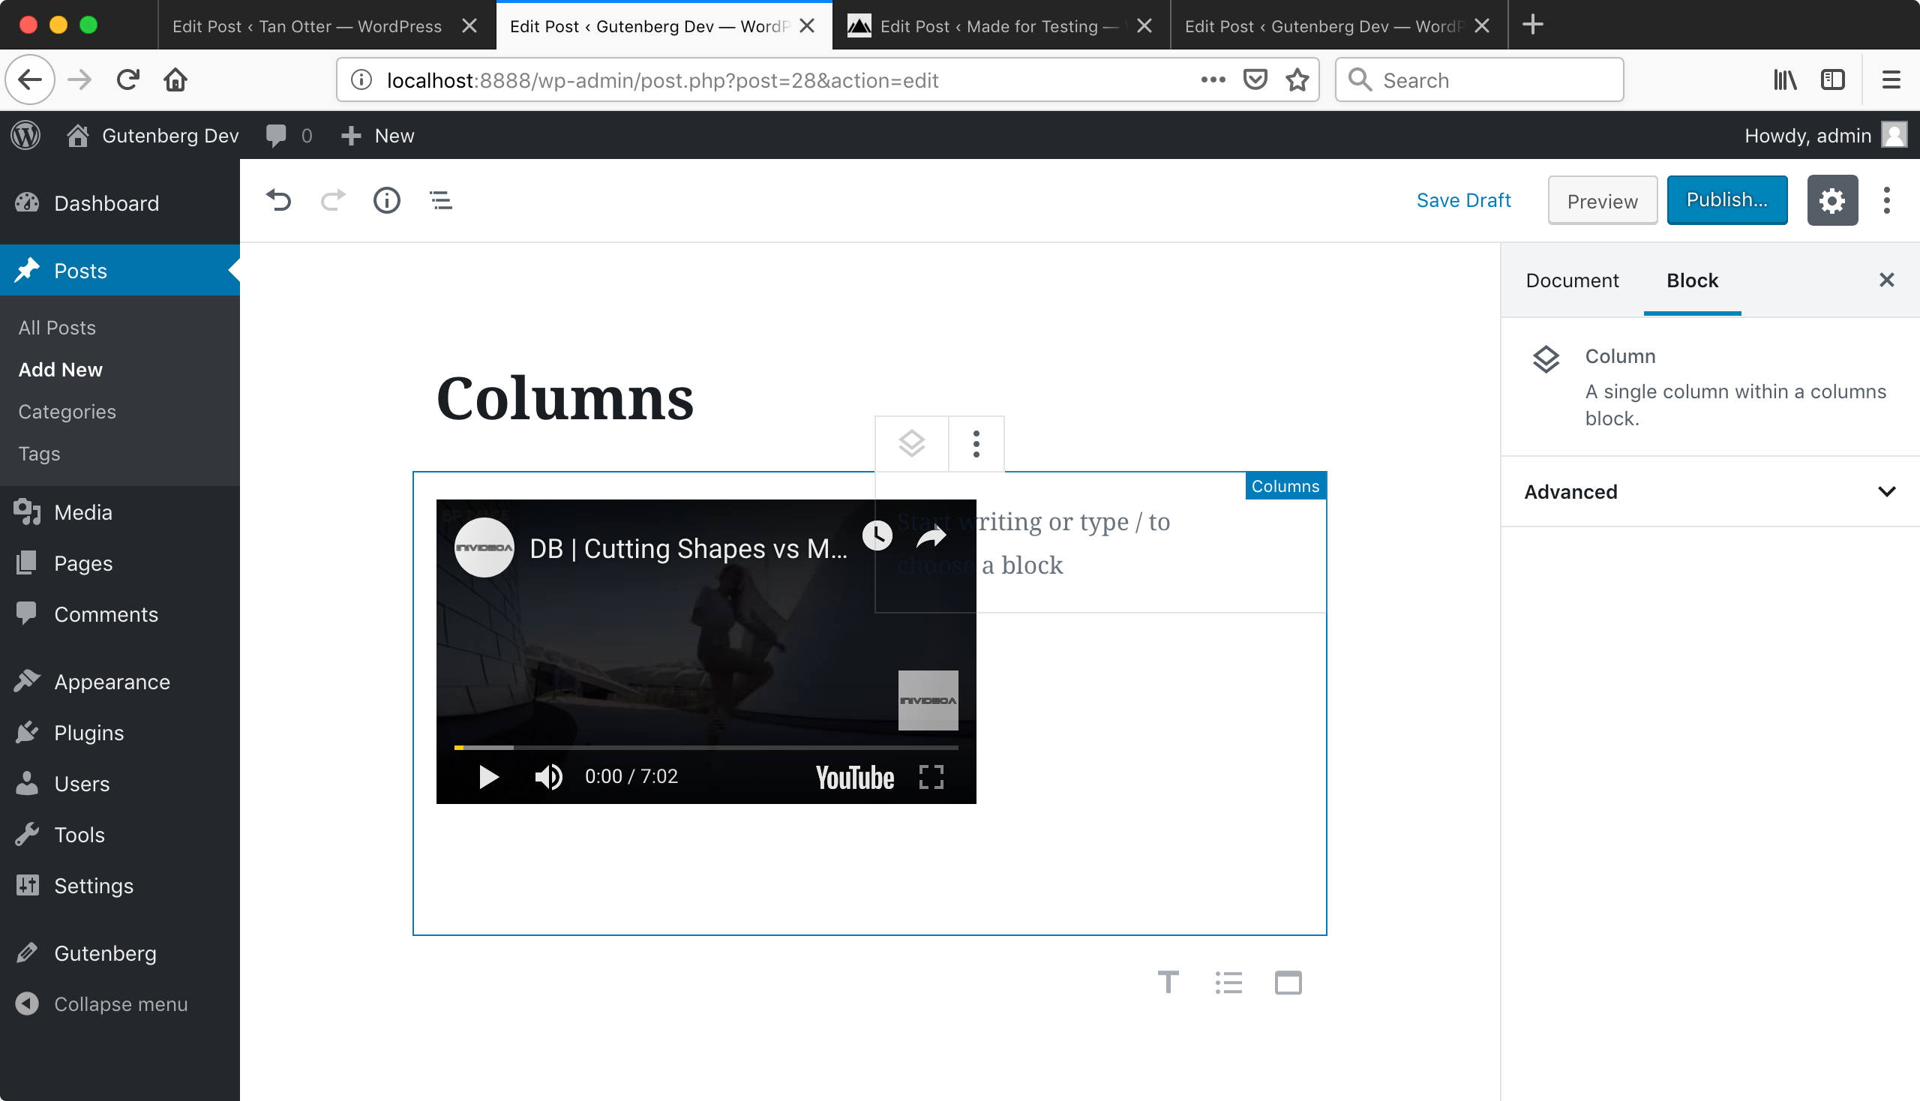
Task: Select Block tab in sidebar
Action: point(1692,280)
